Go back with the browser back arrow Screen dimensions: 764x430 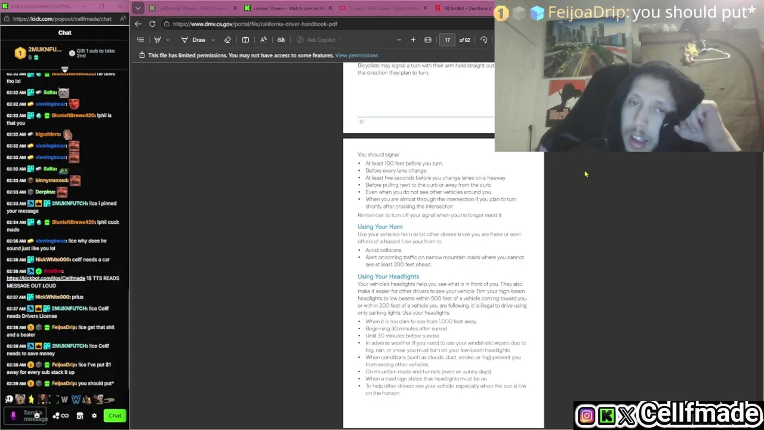138,24
